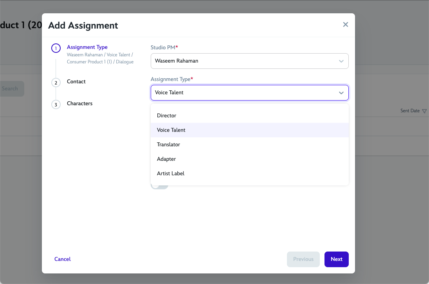Click the Next button
Viewport: 429px width, 284px height.
pyautogui.click(x=336, y=259)
